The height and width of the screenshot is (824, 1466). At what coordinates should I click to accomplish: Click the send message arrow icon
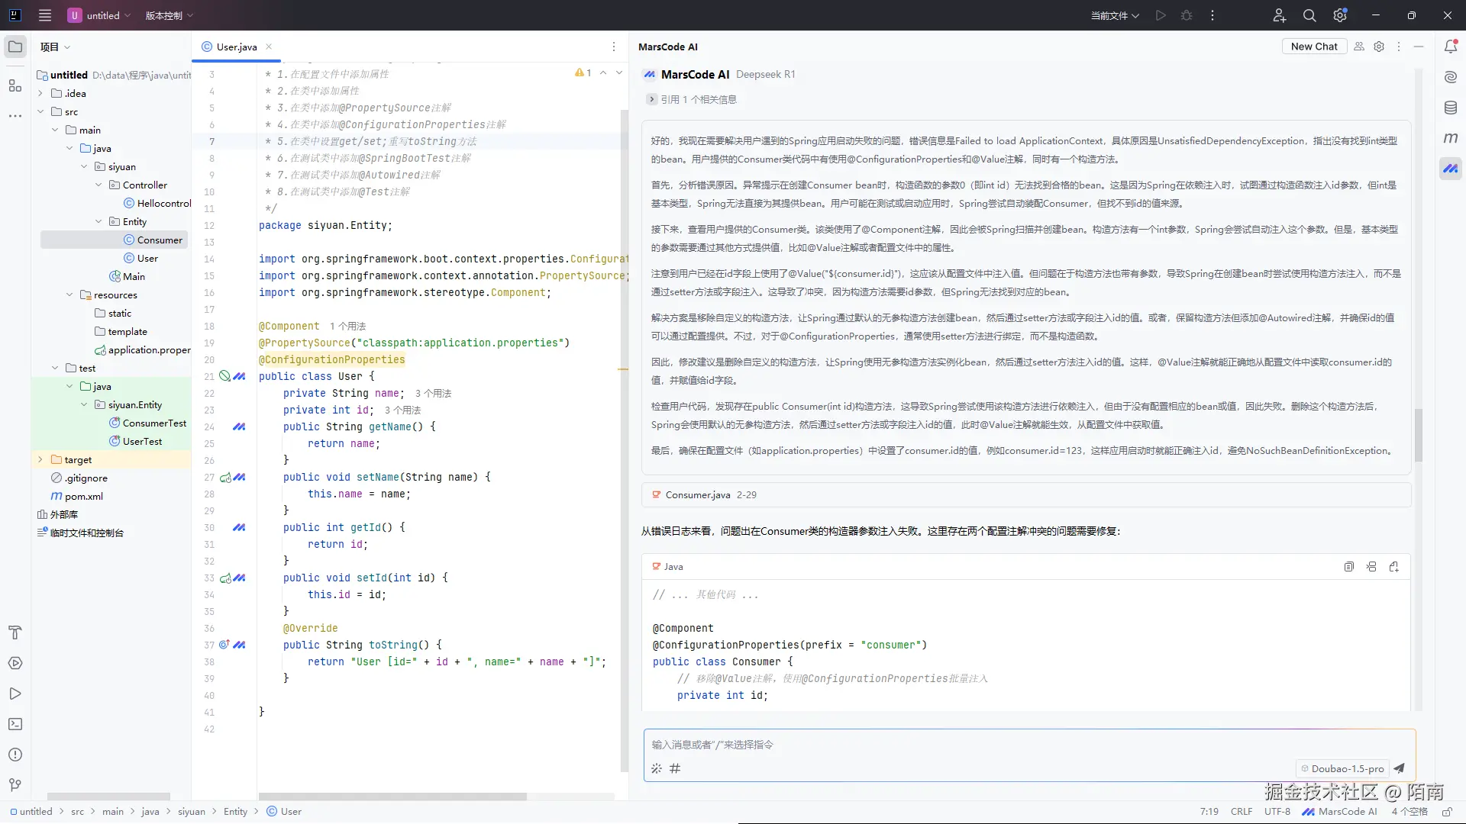[x=1399, y=768]
